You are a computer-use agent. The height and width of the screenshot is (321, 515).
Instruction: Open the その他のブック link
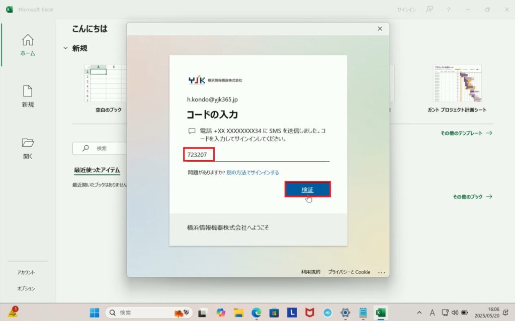[472, 196]
